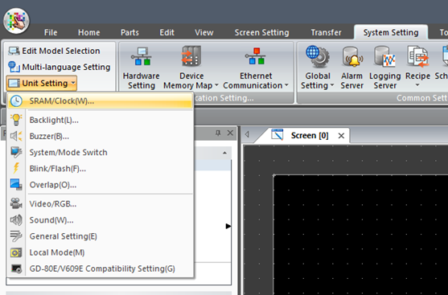Click the Screen [0] tab icon
This screenshot has width=448, height=295.
point(277,134)
